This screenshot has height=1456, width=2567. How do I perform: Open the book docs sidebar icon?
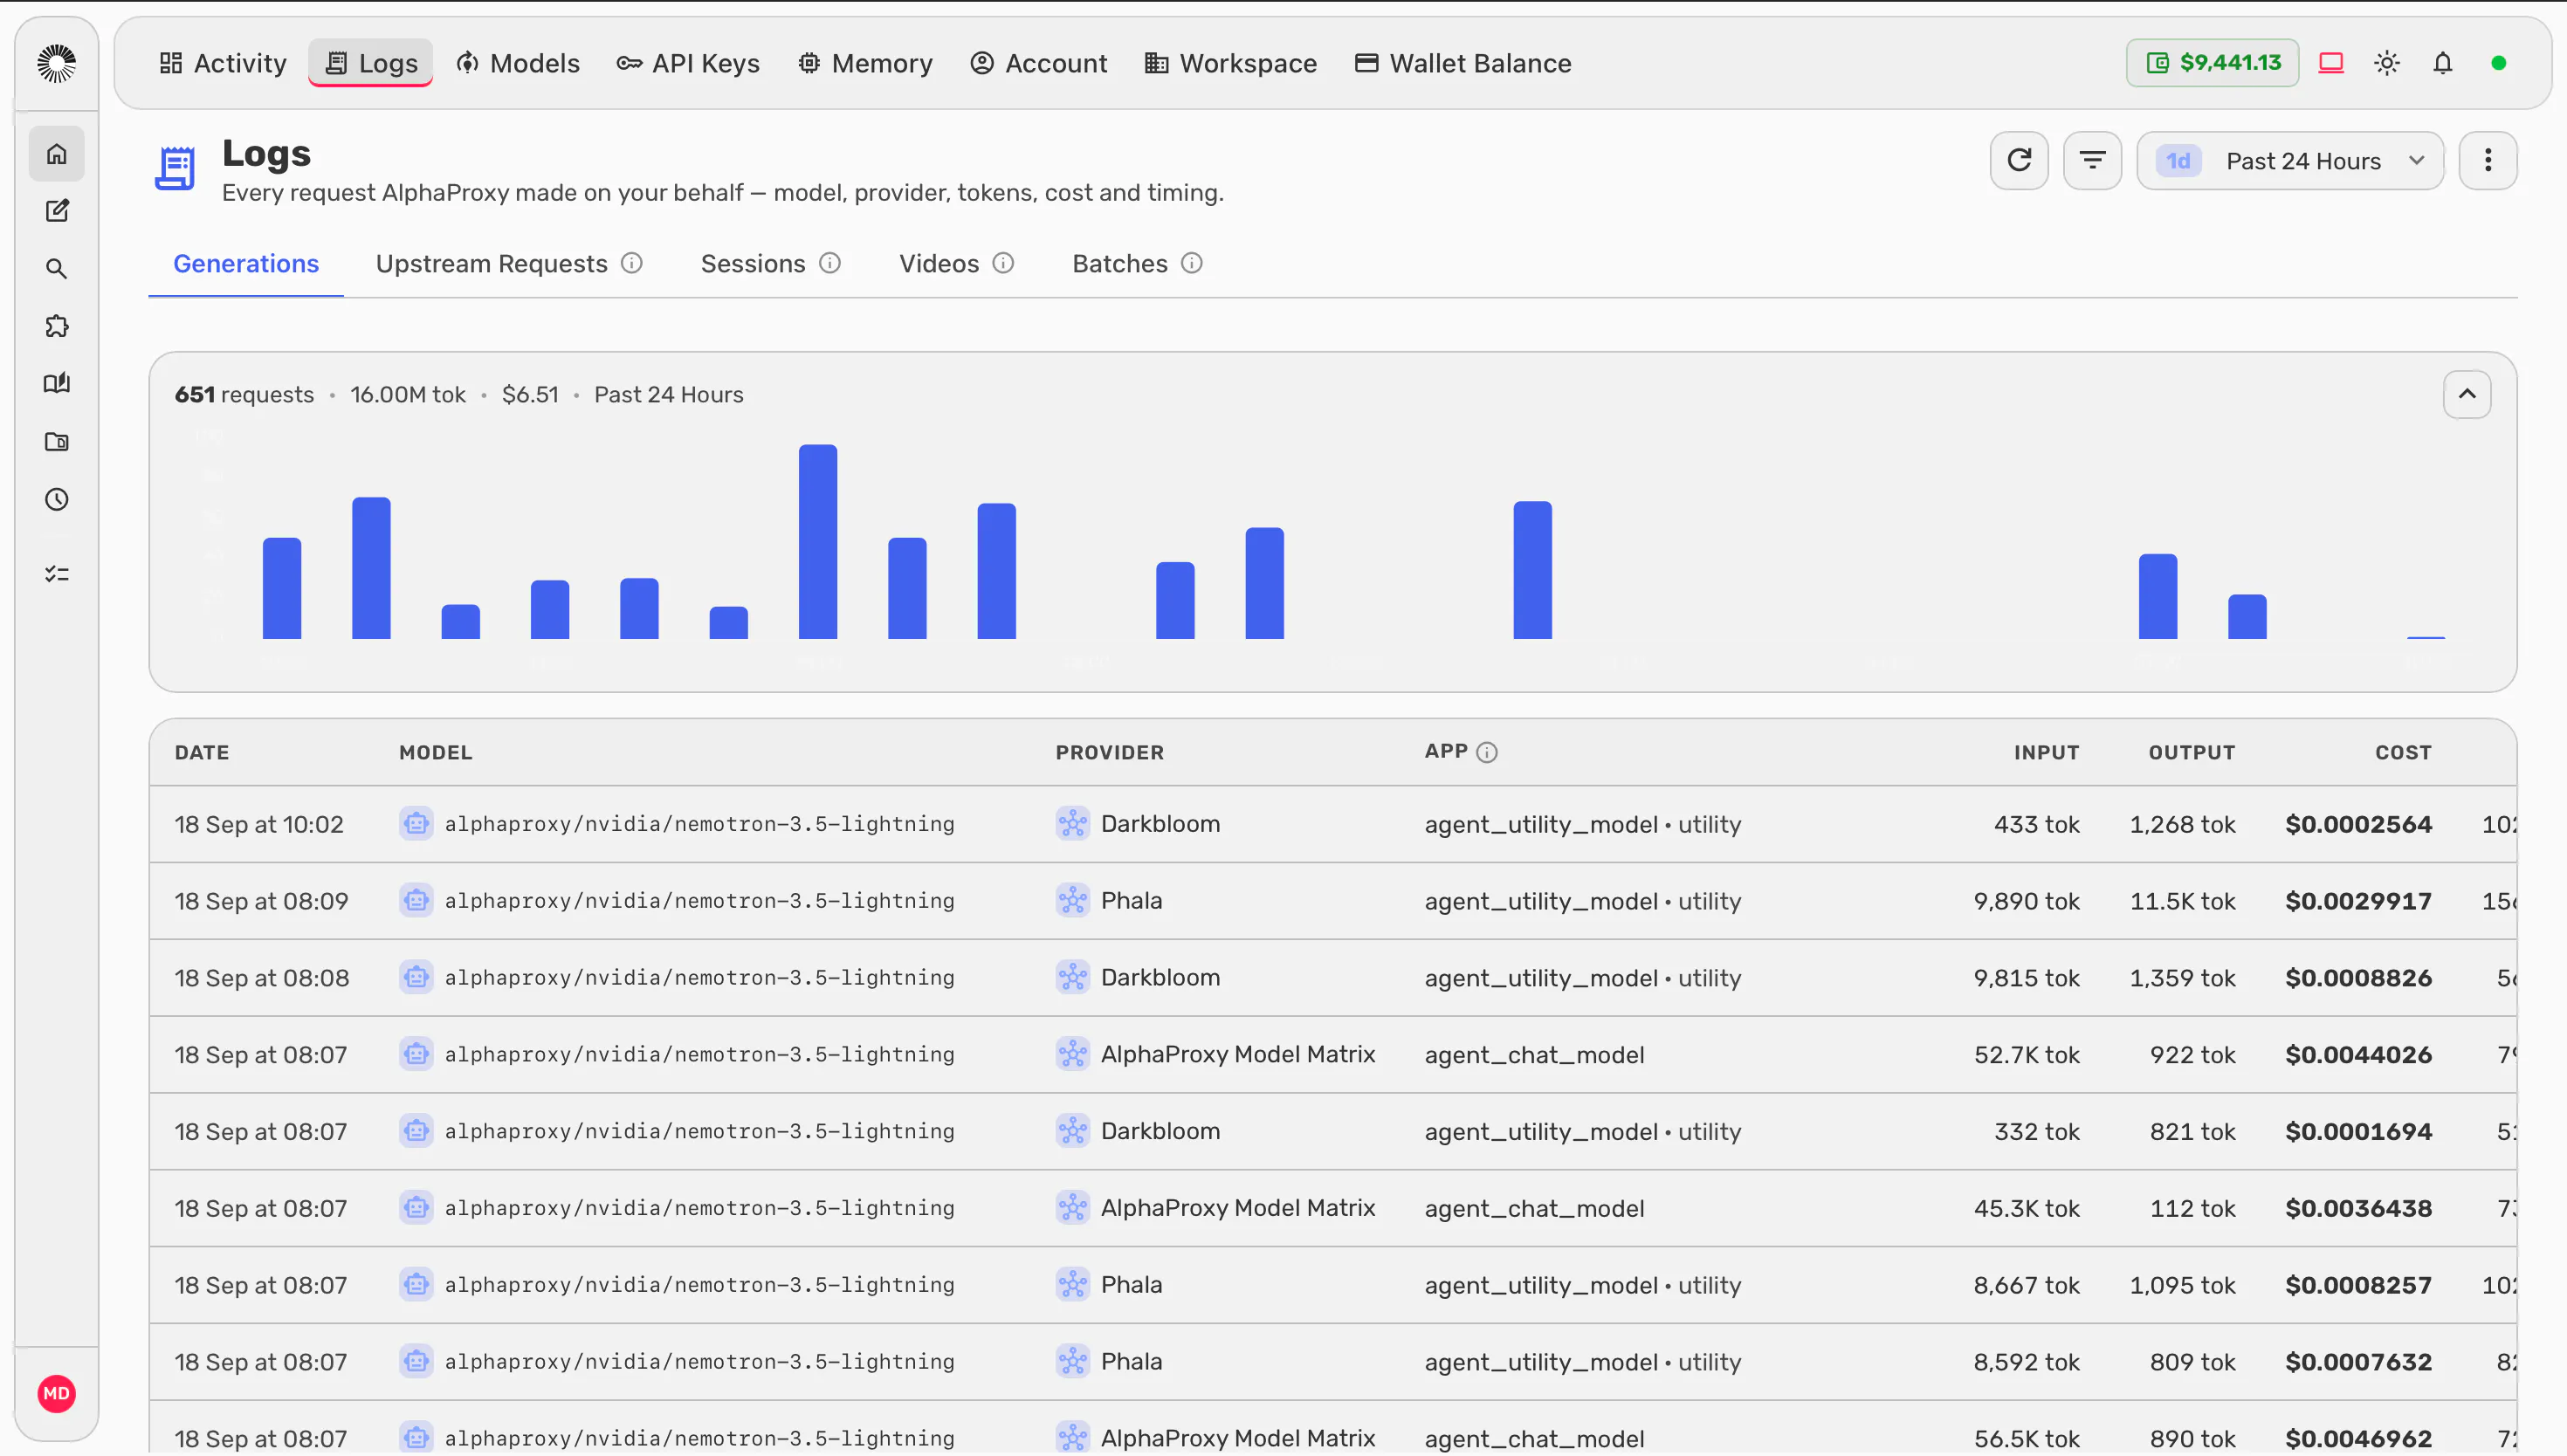click(x=56, y=384)
